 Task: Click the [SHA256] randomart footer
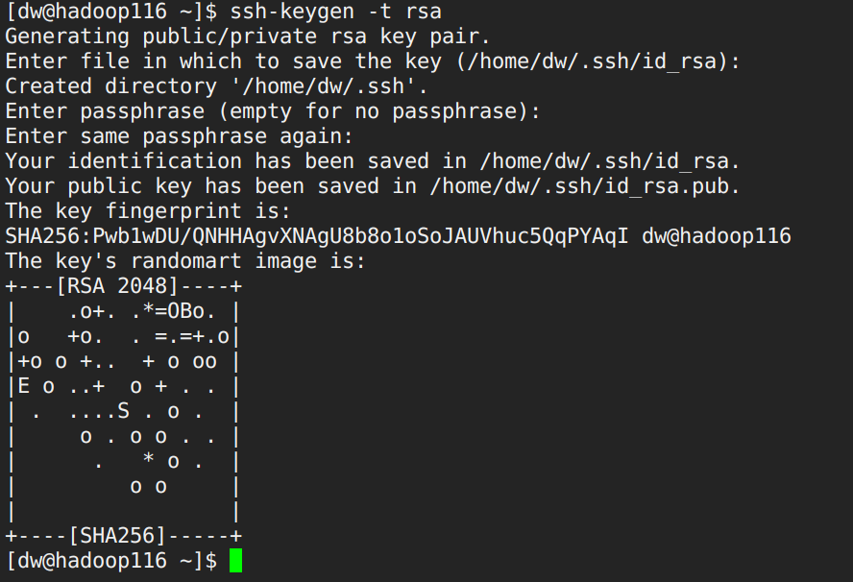(117, 536)
